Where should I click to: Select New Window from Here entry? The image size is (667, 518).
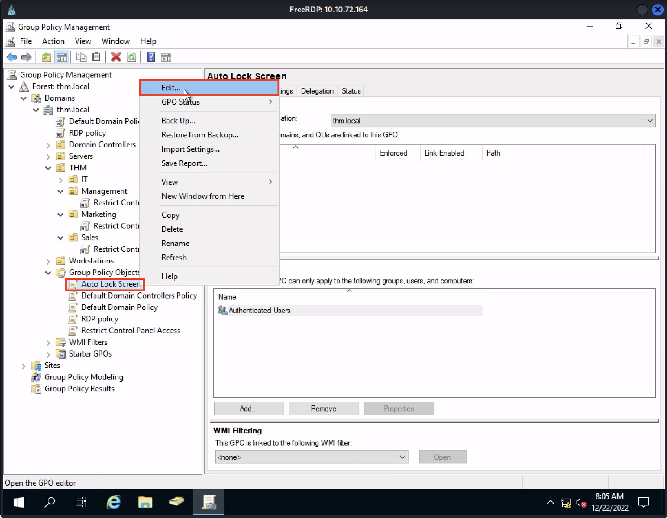[209, 196]
